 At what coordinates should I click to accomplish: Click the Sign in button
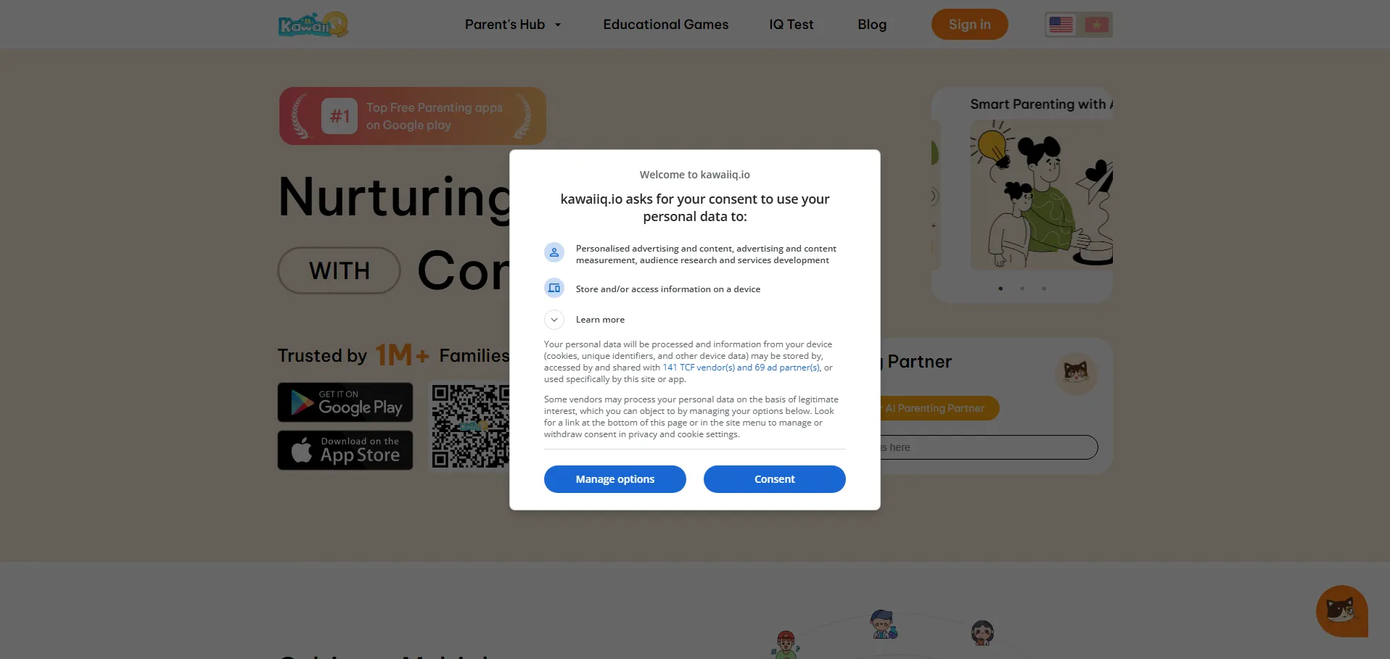970,25
